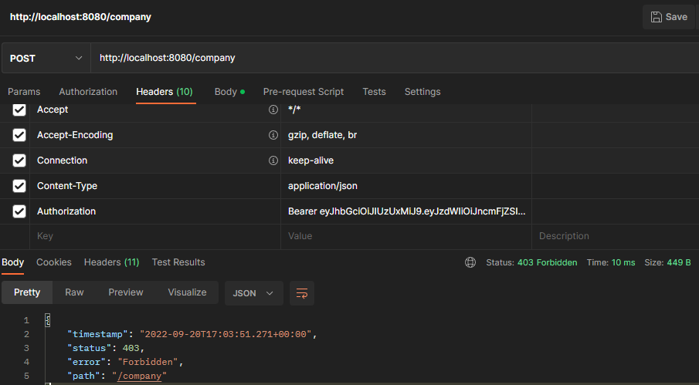This screenshot has width=699, height=385.
Task: Select the Headers (10) request tab
Action: coord(165,92)
